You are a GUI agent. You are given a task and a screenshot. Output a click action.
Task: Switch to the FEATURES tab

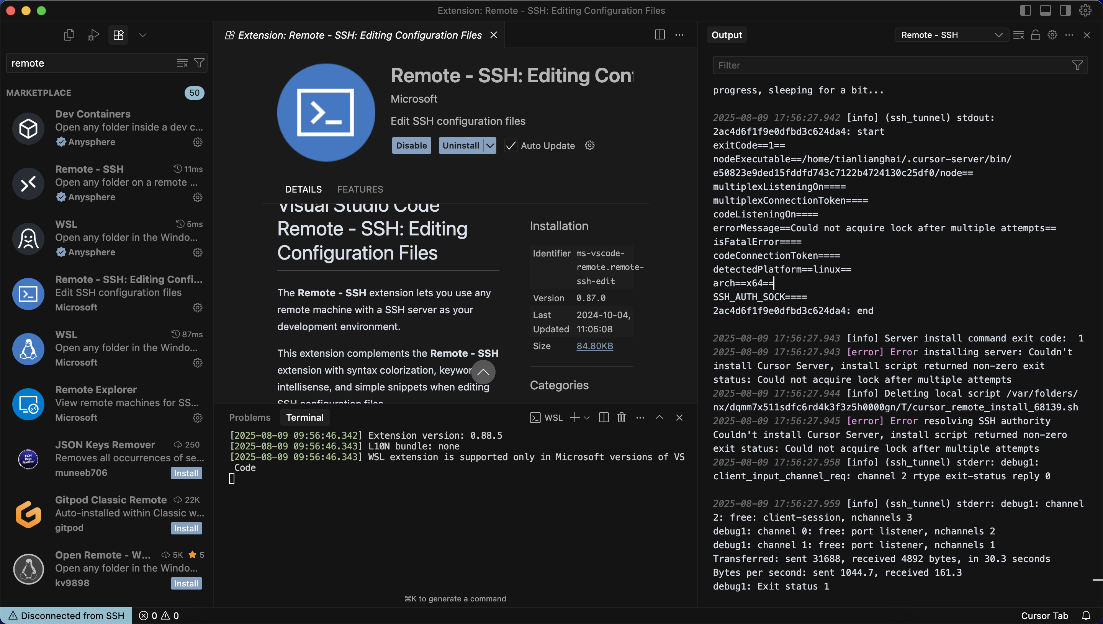[360, 189]
